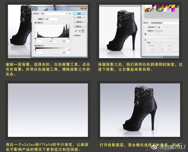188x152 pixels.
Task: Select the black point eyedropper in Levels
Action: click(76, 31)
